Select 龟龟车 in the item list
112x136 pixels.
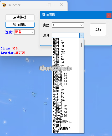[x=66, y=119]
